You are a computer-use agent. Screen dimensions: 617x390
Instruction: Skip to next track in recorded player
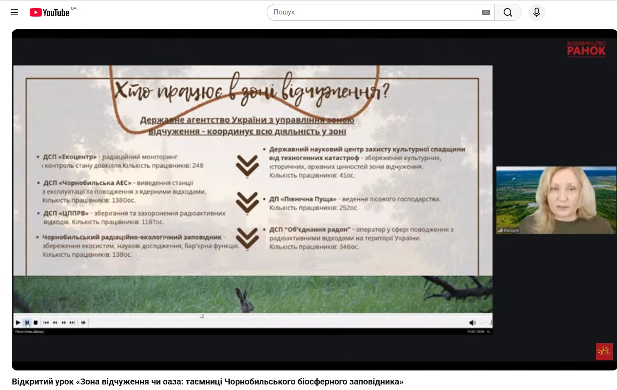tap(73, 322)
